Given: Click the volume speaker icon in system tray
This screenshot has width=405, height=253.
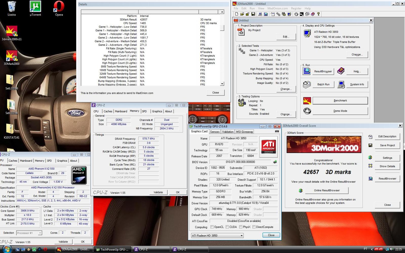Looking at the screenshot, I should point(391,249).
